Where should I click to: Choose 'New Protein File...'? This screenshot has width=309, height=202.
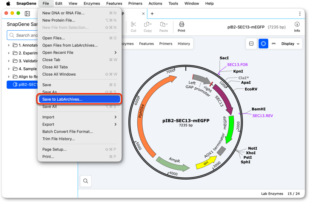tap(80, 20)
